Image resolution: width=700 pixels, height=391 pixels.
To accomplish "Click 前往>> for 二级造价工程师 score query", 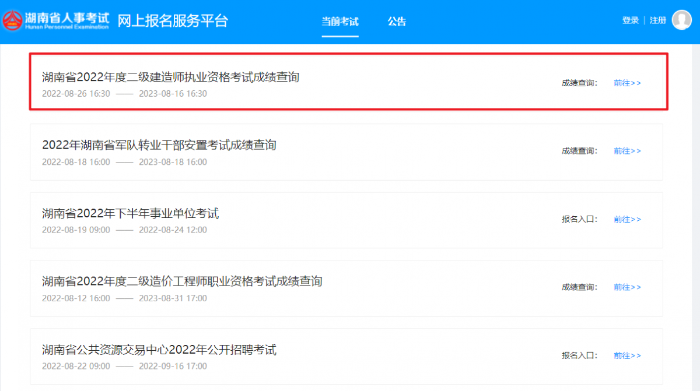I will point(627,287).
